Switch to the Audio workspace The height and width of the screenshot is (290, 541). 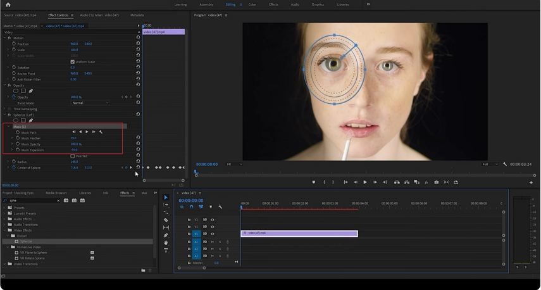tap(295, 4)
